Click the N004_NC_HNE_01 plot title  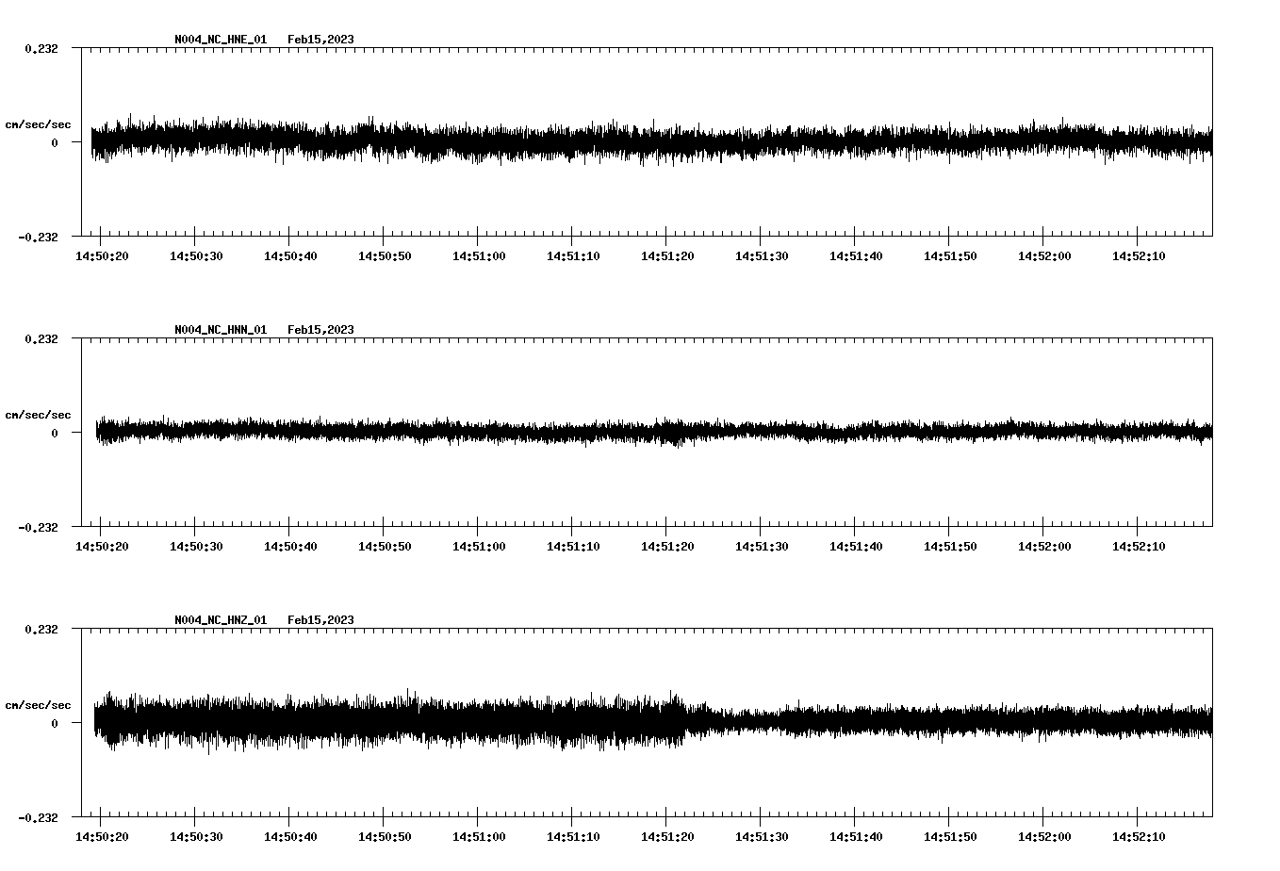click(x=221, y=40)
